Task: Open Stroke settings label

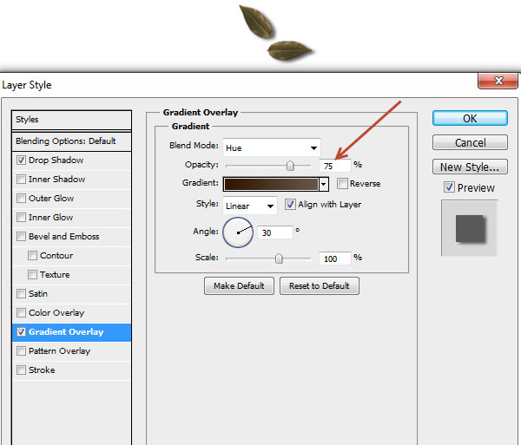Action: 42,370
